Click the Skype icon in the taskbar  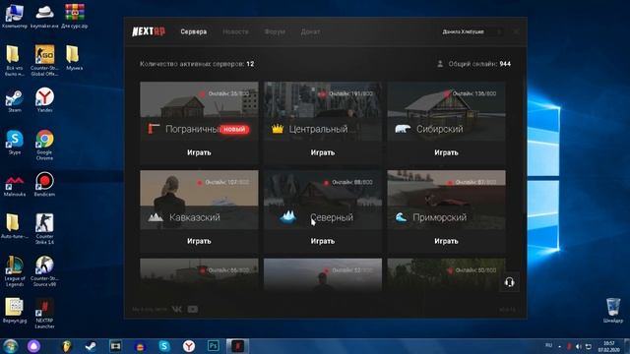click(164, 346)
